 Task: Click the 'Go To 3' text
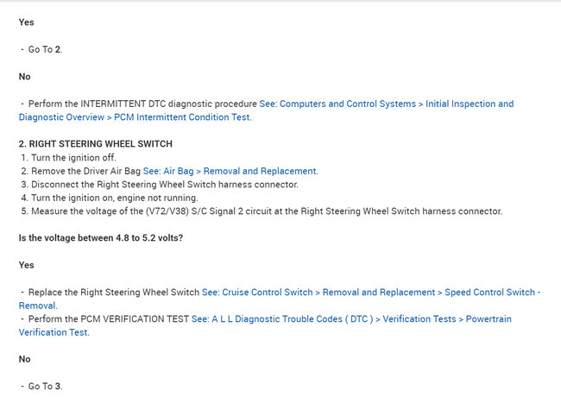tap(45, 386)
